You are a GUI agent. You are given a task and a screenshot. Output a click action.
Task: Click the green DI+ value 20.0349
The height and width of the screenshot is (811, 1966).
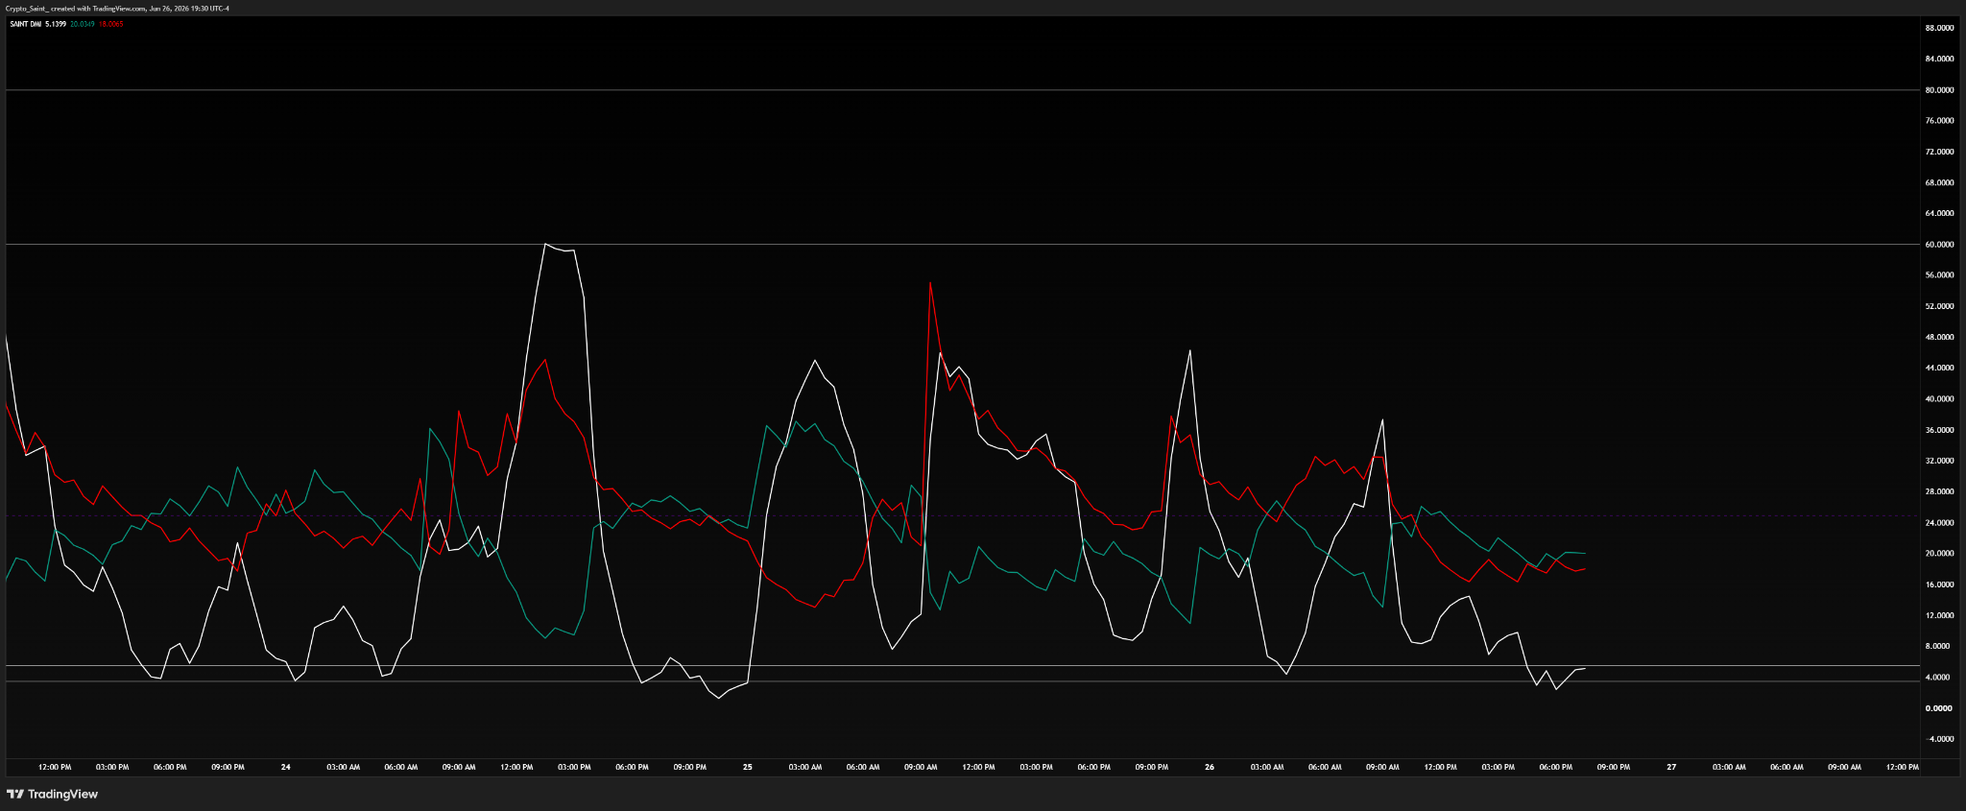click(83, 24)
